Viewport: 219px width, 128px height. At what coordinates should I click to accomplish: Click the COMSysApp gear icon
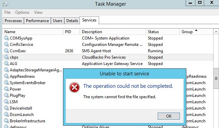(6, 38)
